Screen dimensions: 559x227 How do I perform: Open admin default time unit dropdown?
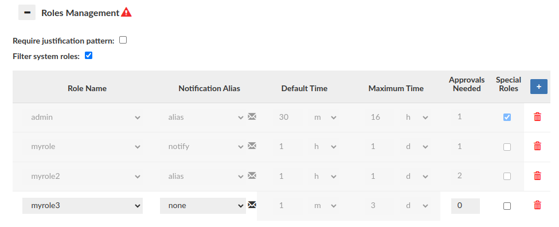tap(325, 118)
